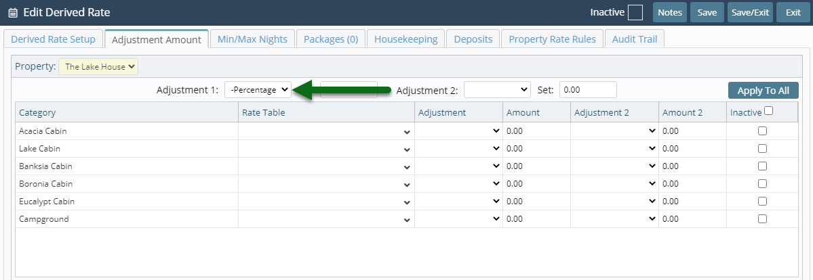Click the calendar icon beside Edit Derived Rate

pos(13,12)
